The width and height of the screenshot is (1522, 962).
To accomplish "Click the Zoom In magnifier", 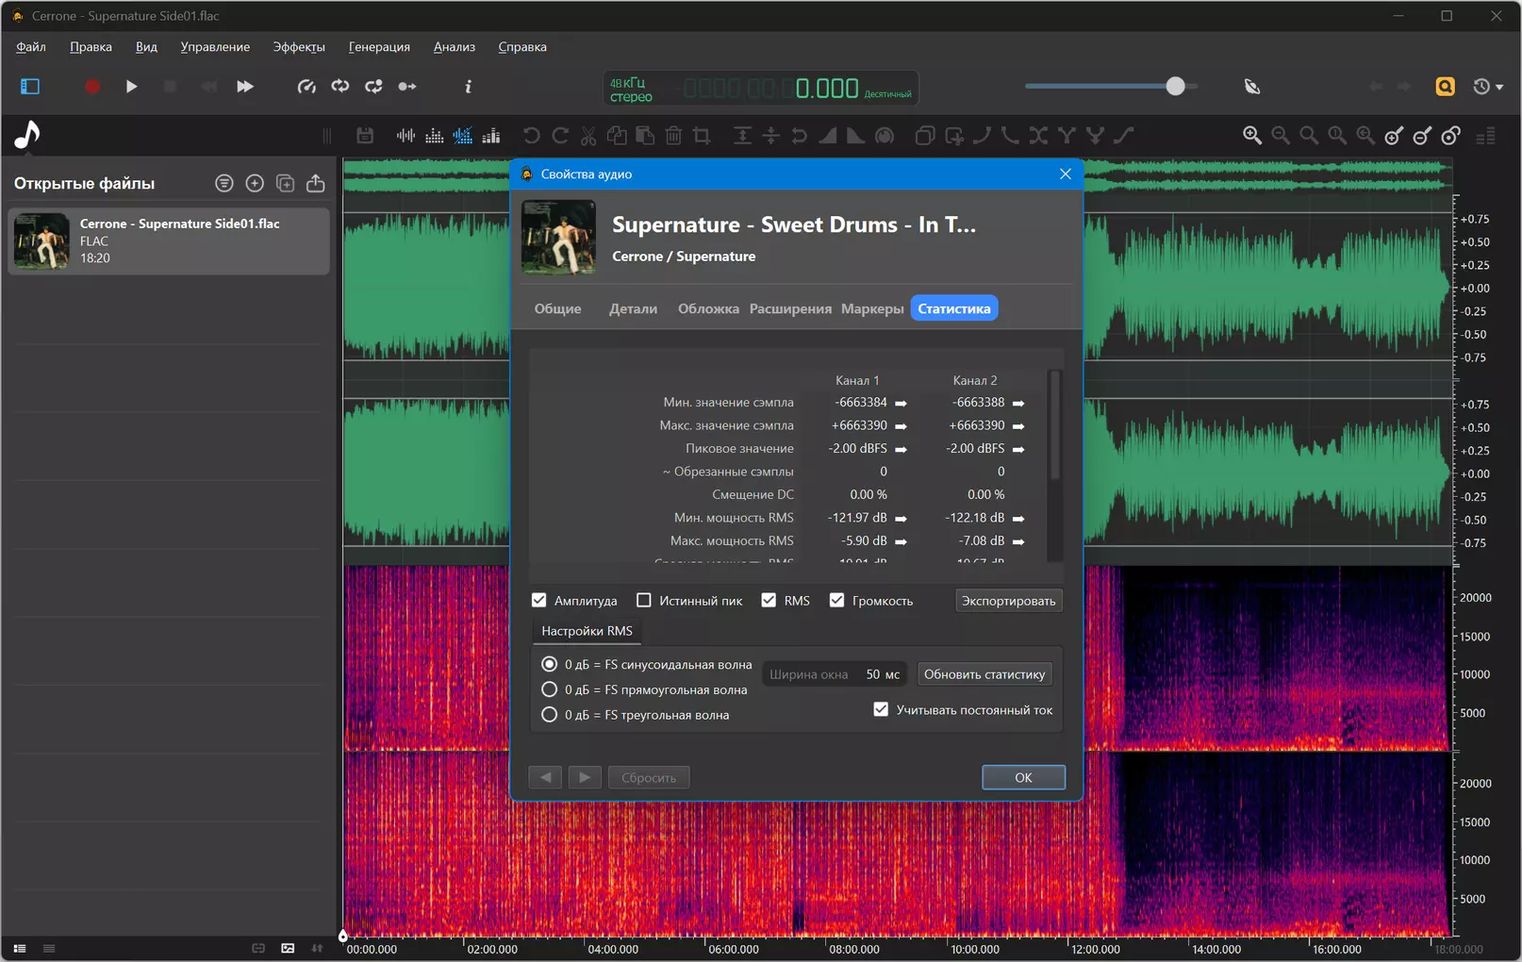I will (x=1252, y=136).
